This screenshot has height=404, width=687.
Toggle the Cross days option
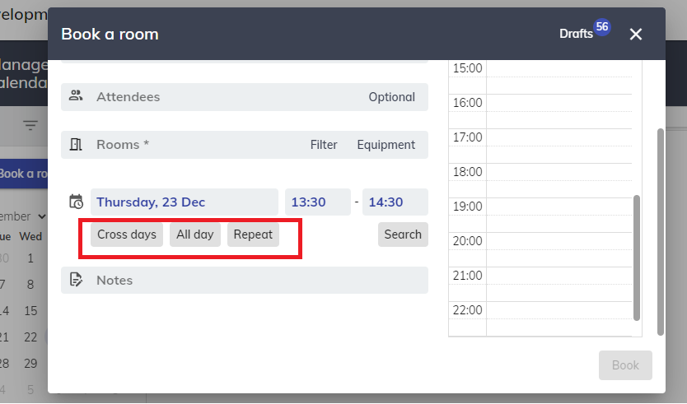tap(127, 235)
